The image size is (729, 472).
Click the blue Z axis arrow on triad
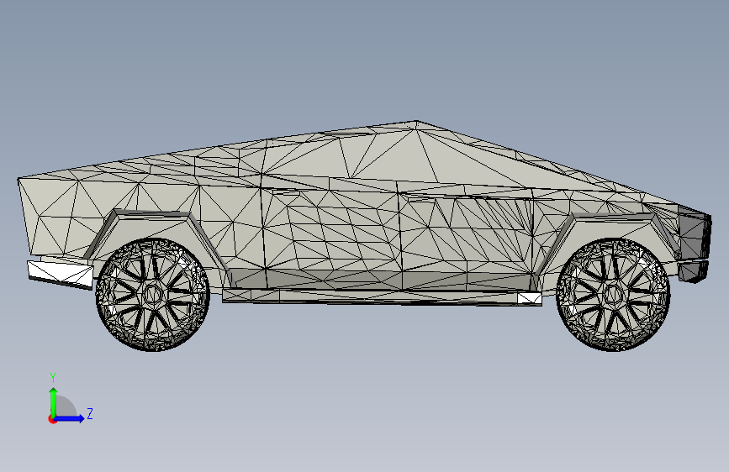click(x=70, y=418)
